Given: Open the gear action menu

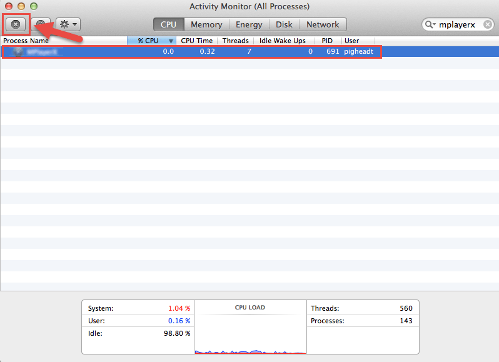Looking at the screenshot, I should point(68,24).
